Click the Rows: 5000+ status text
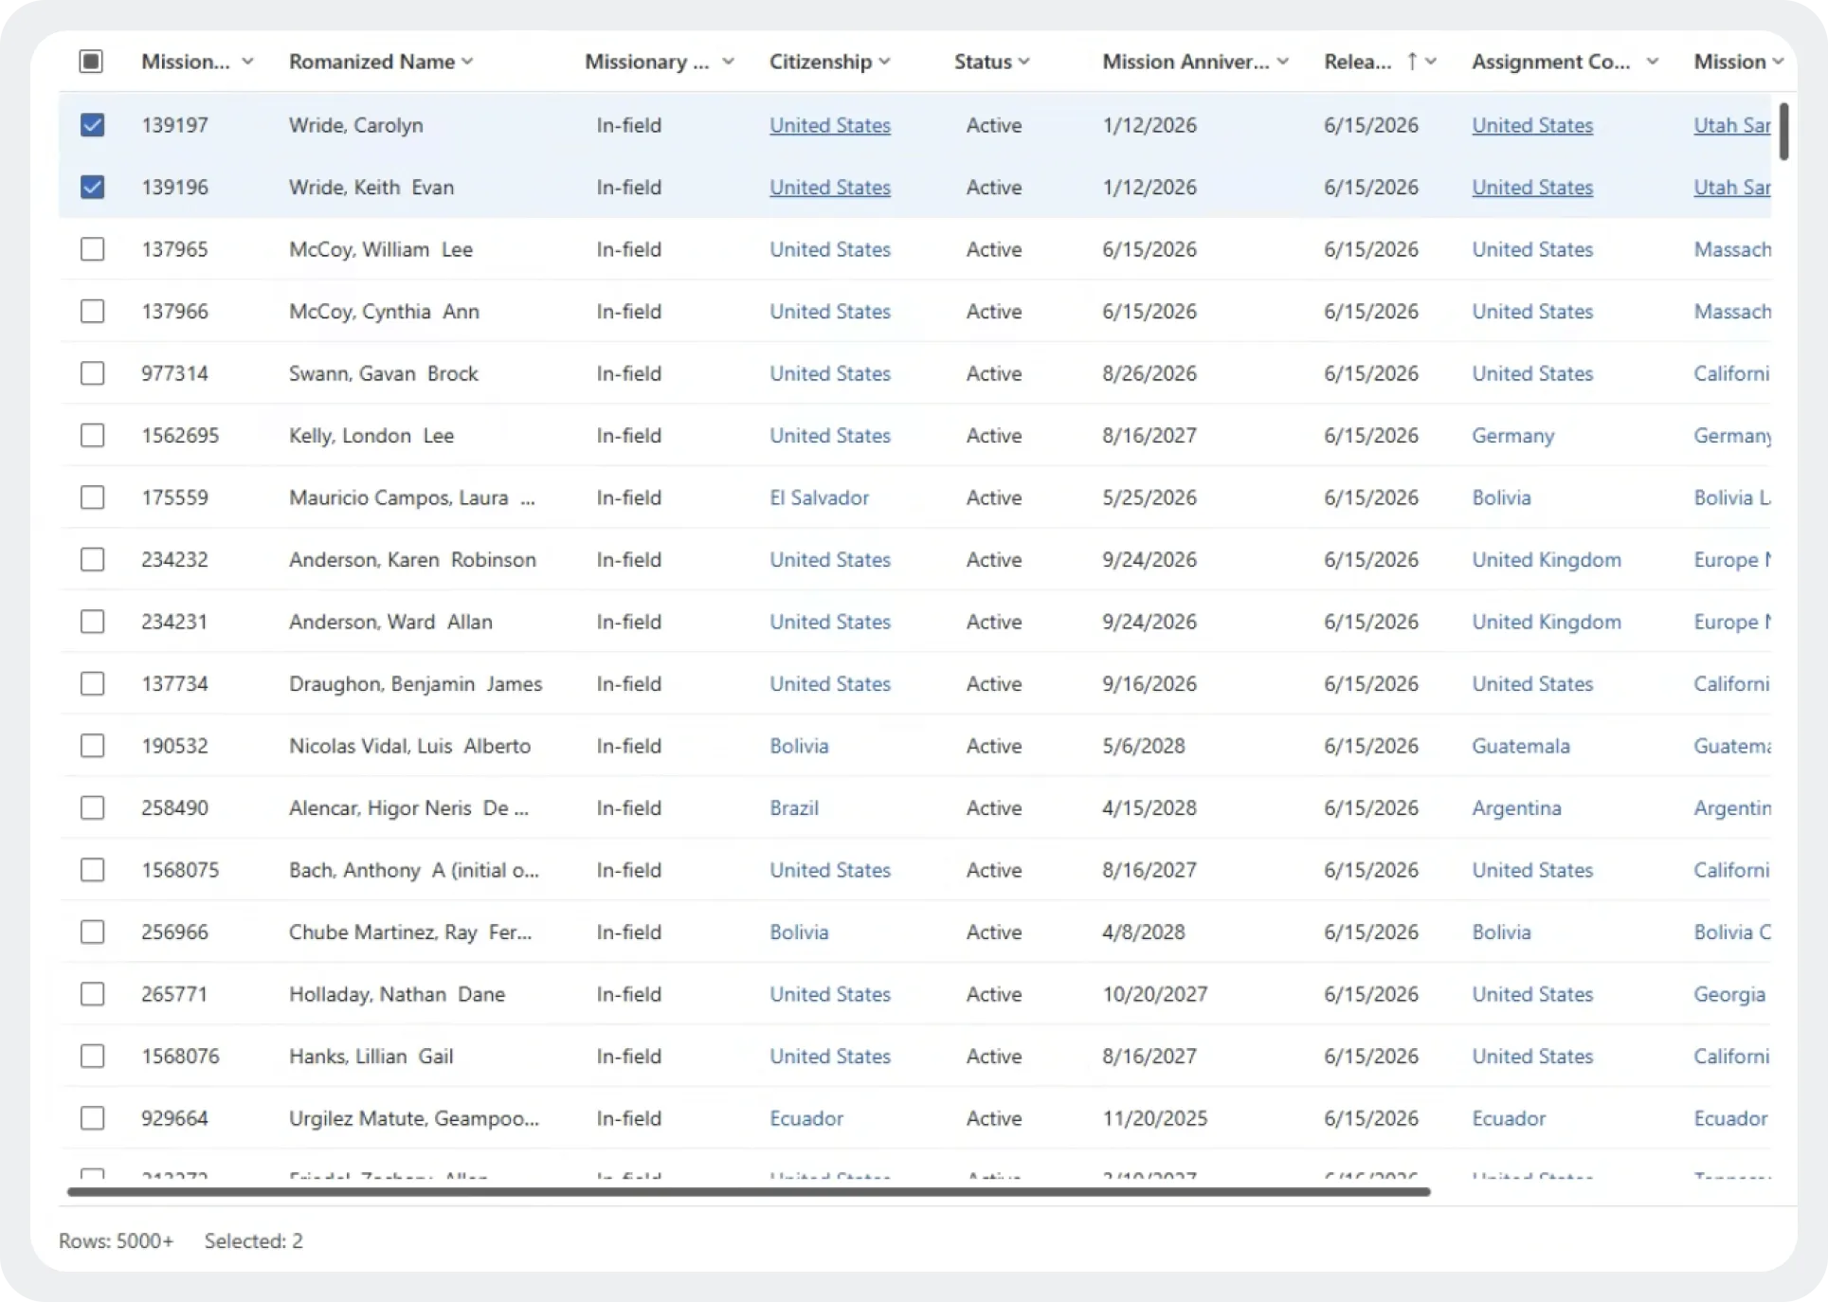The width and height of the screenshot is (1828, 1302). click(x=116, y=1241)
